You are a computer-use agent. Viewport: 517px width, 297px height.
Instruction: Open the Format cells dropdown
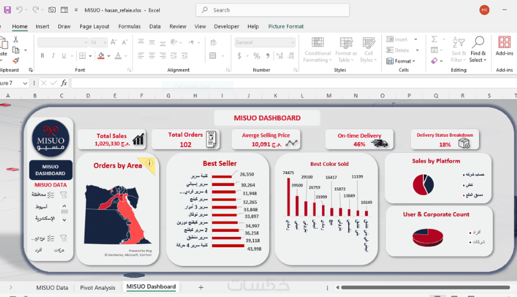point(401,61)
